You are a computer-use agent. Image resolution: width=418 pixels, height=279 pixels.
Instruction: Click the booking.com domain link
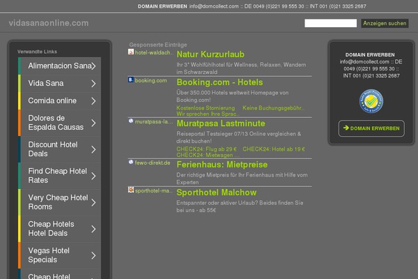click(151, 80)
